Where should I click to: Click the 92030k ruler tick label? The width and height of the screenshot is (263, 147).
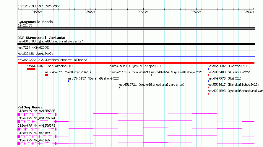tap(249, 12)
